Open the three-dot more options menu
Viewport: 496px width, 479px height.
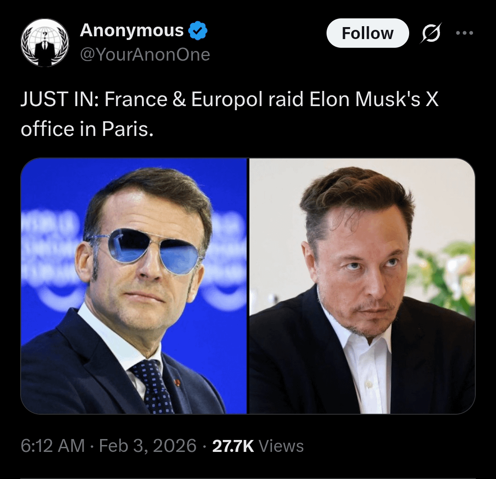[x=464, y=33]
